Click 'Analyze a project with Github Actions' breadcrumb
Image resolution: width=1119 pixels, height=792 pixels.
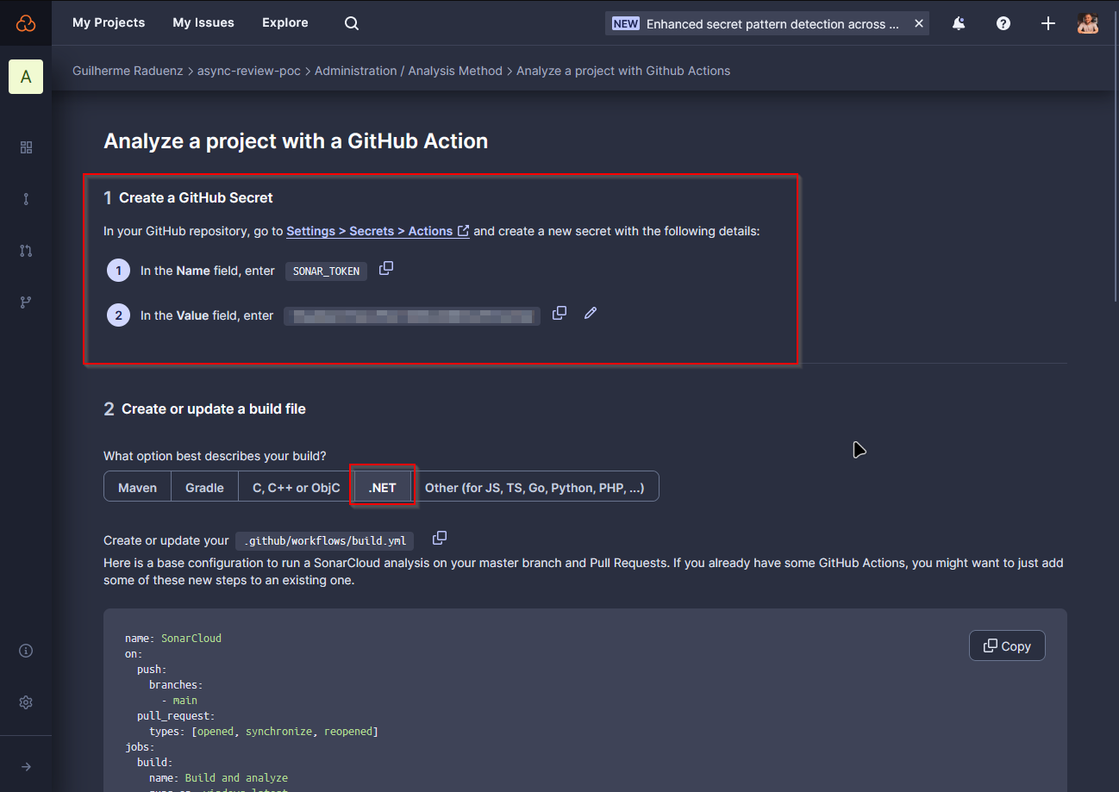(623, 71)
